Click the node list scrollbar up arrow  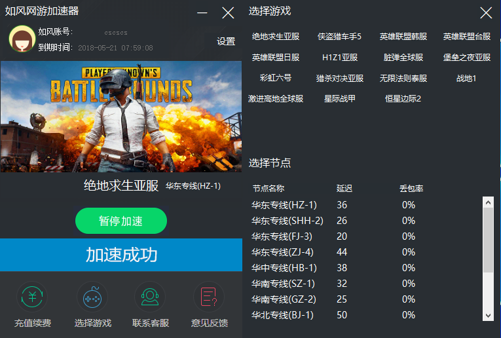pyautogui.click(x=488, y=202)
